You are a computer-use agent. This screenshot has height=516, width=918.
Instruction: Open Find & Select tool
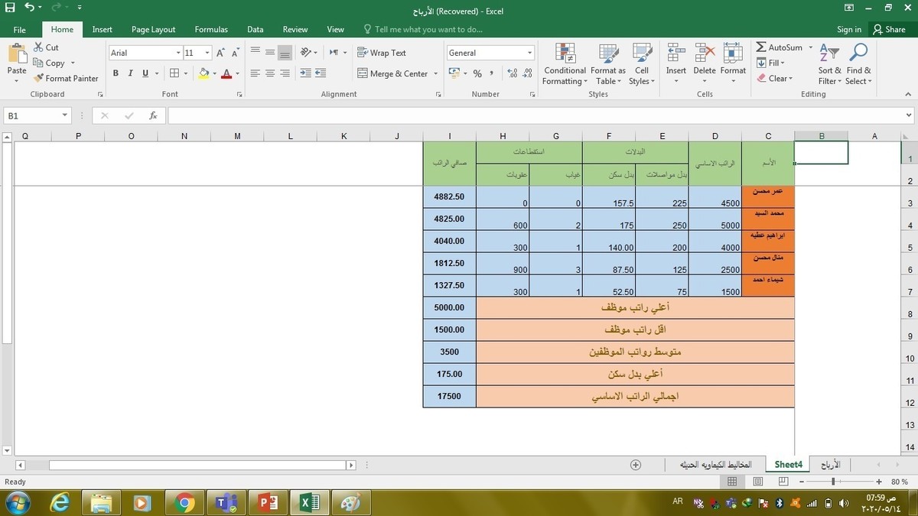pos(858,63)
